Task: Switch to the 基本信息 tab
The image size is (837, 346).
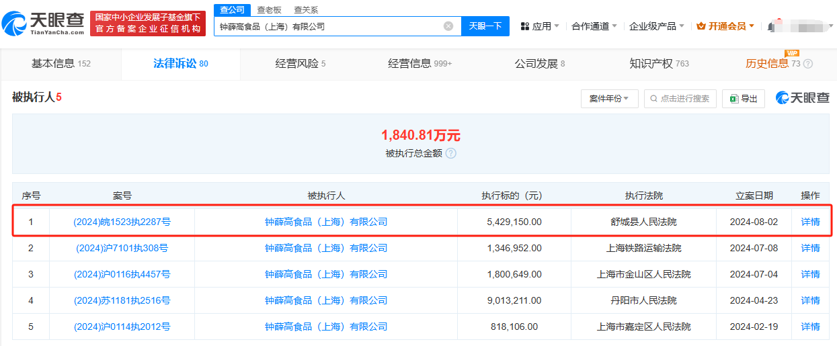Action: [61, 64]
